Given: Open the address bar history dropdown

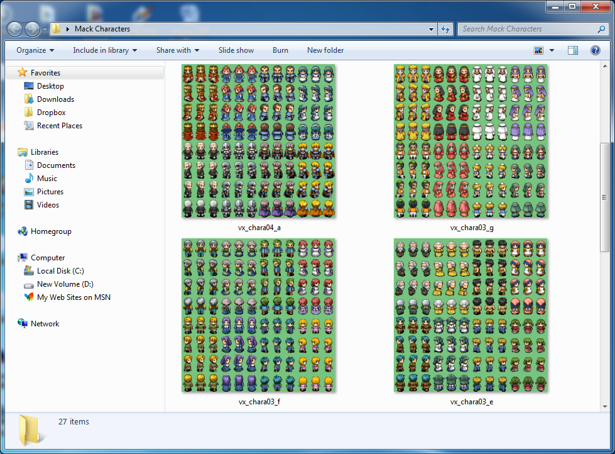Looking at the screenshot, I should [431, 29].
